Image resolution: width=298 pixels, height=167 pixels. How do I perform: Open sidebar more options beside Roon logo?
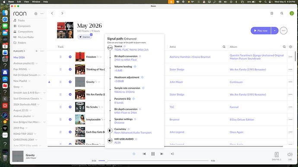pyautogui.click(x=42, y=14)
